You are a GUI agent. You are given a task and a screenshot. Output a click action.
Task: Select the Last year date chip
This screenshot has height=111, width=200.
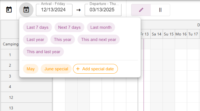pos(35,40)
